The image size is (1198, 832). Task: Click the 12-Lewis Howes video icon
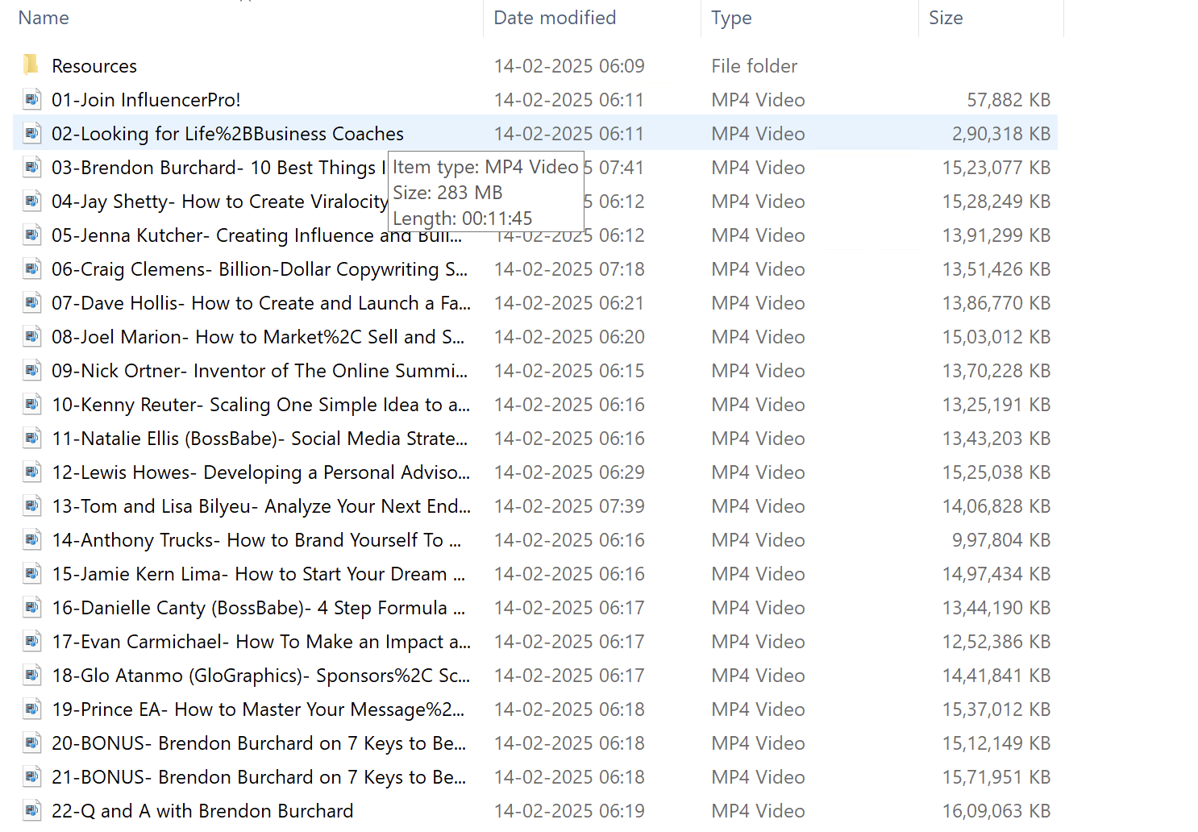click(32, 472)
